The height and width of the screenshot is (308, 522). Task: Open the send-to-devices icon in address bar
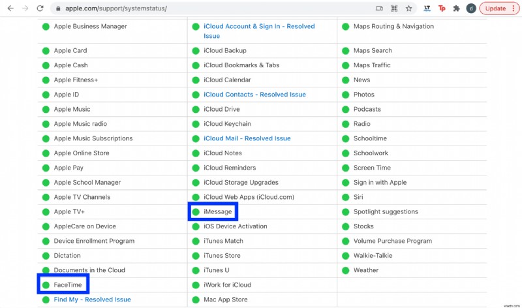click(x=380, y=8)
